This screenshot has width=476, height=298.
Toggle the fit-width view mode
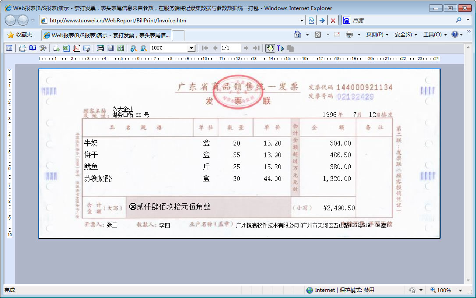pyautogui.click(x=100, y=48)
